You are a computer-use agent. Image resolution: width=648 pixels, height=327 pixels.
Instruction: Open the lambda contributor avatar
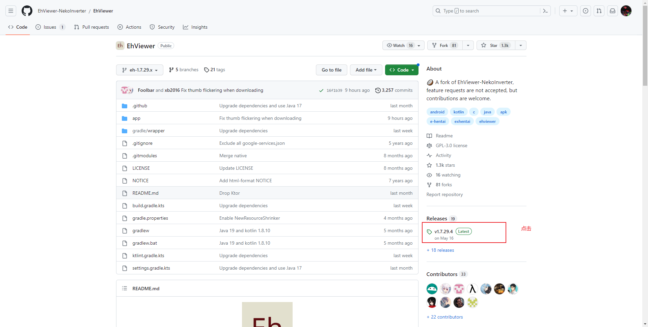pyautogui.click(x=473, y=289)
